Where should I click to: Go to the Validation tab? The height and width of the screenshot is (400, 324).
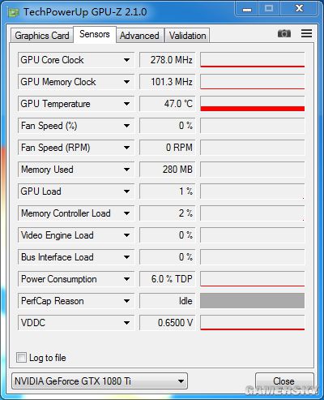tap(187, 36)
